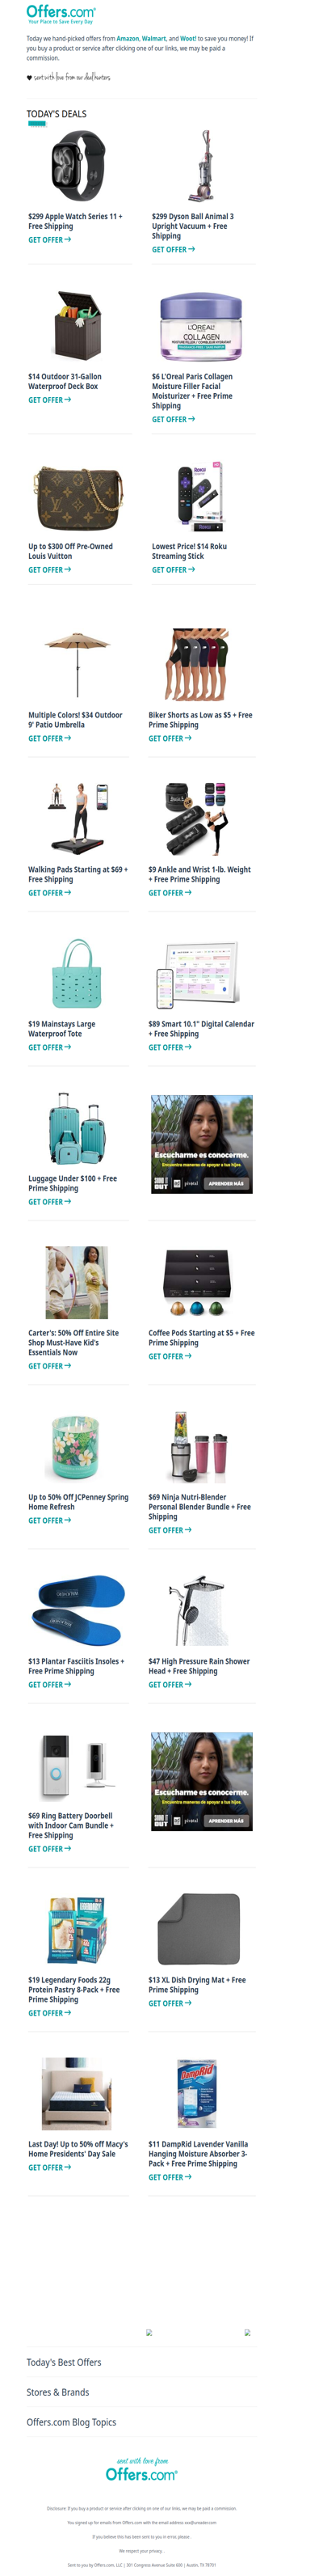The image size is (323, 2576).
Task: Open the Louis Vuitton bag picture
Action: [78, 497]
